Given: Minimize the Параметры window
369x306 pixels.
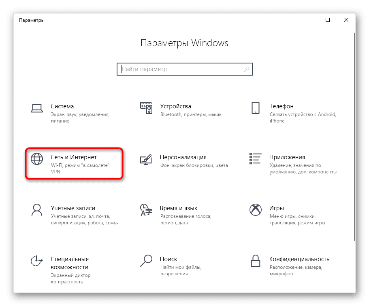Looking at the screenshot, I should 309,20.
